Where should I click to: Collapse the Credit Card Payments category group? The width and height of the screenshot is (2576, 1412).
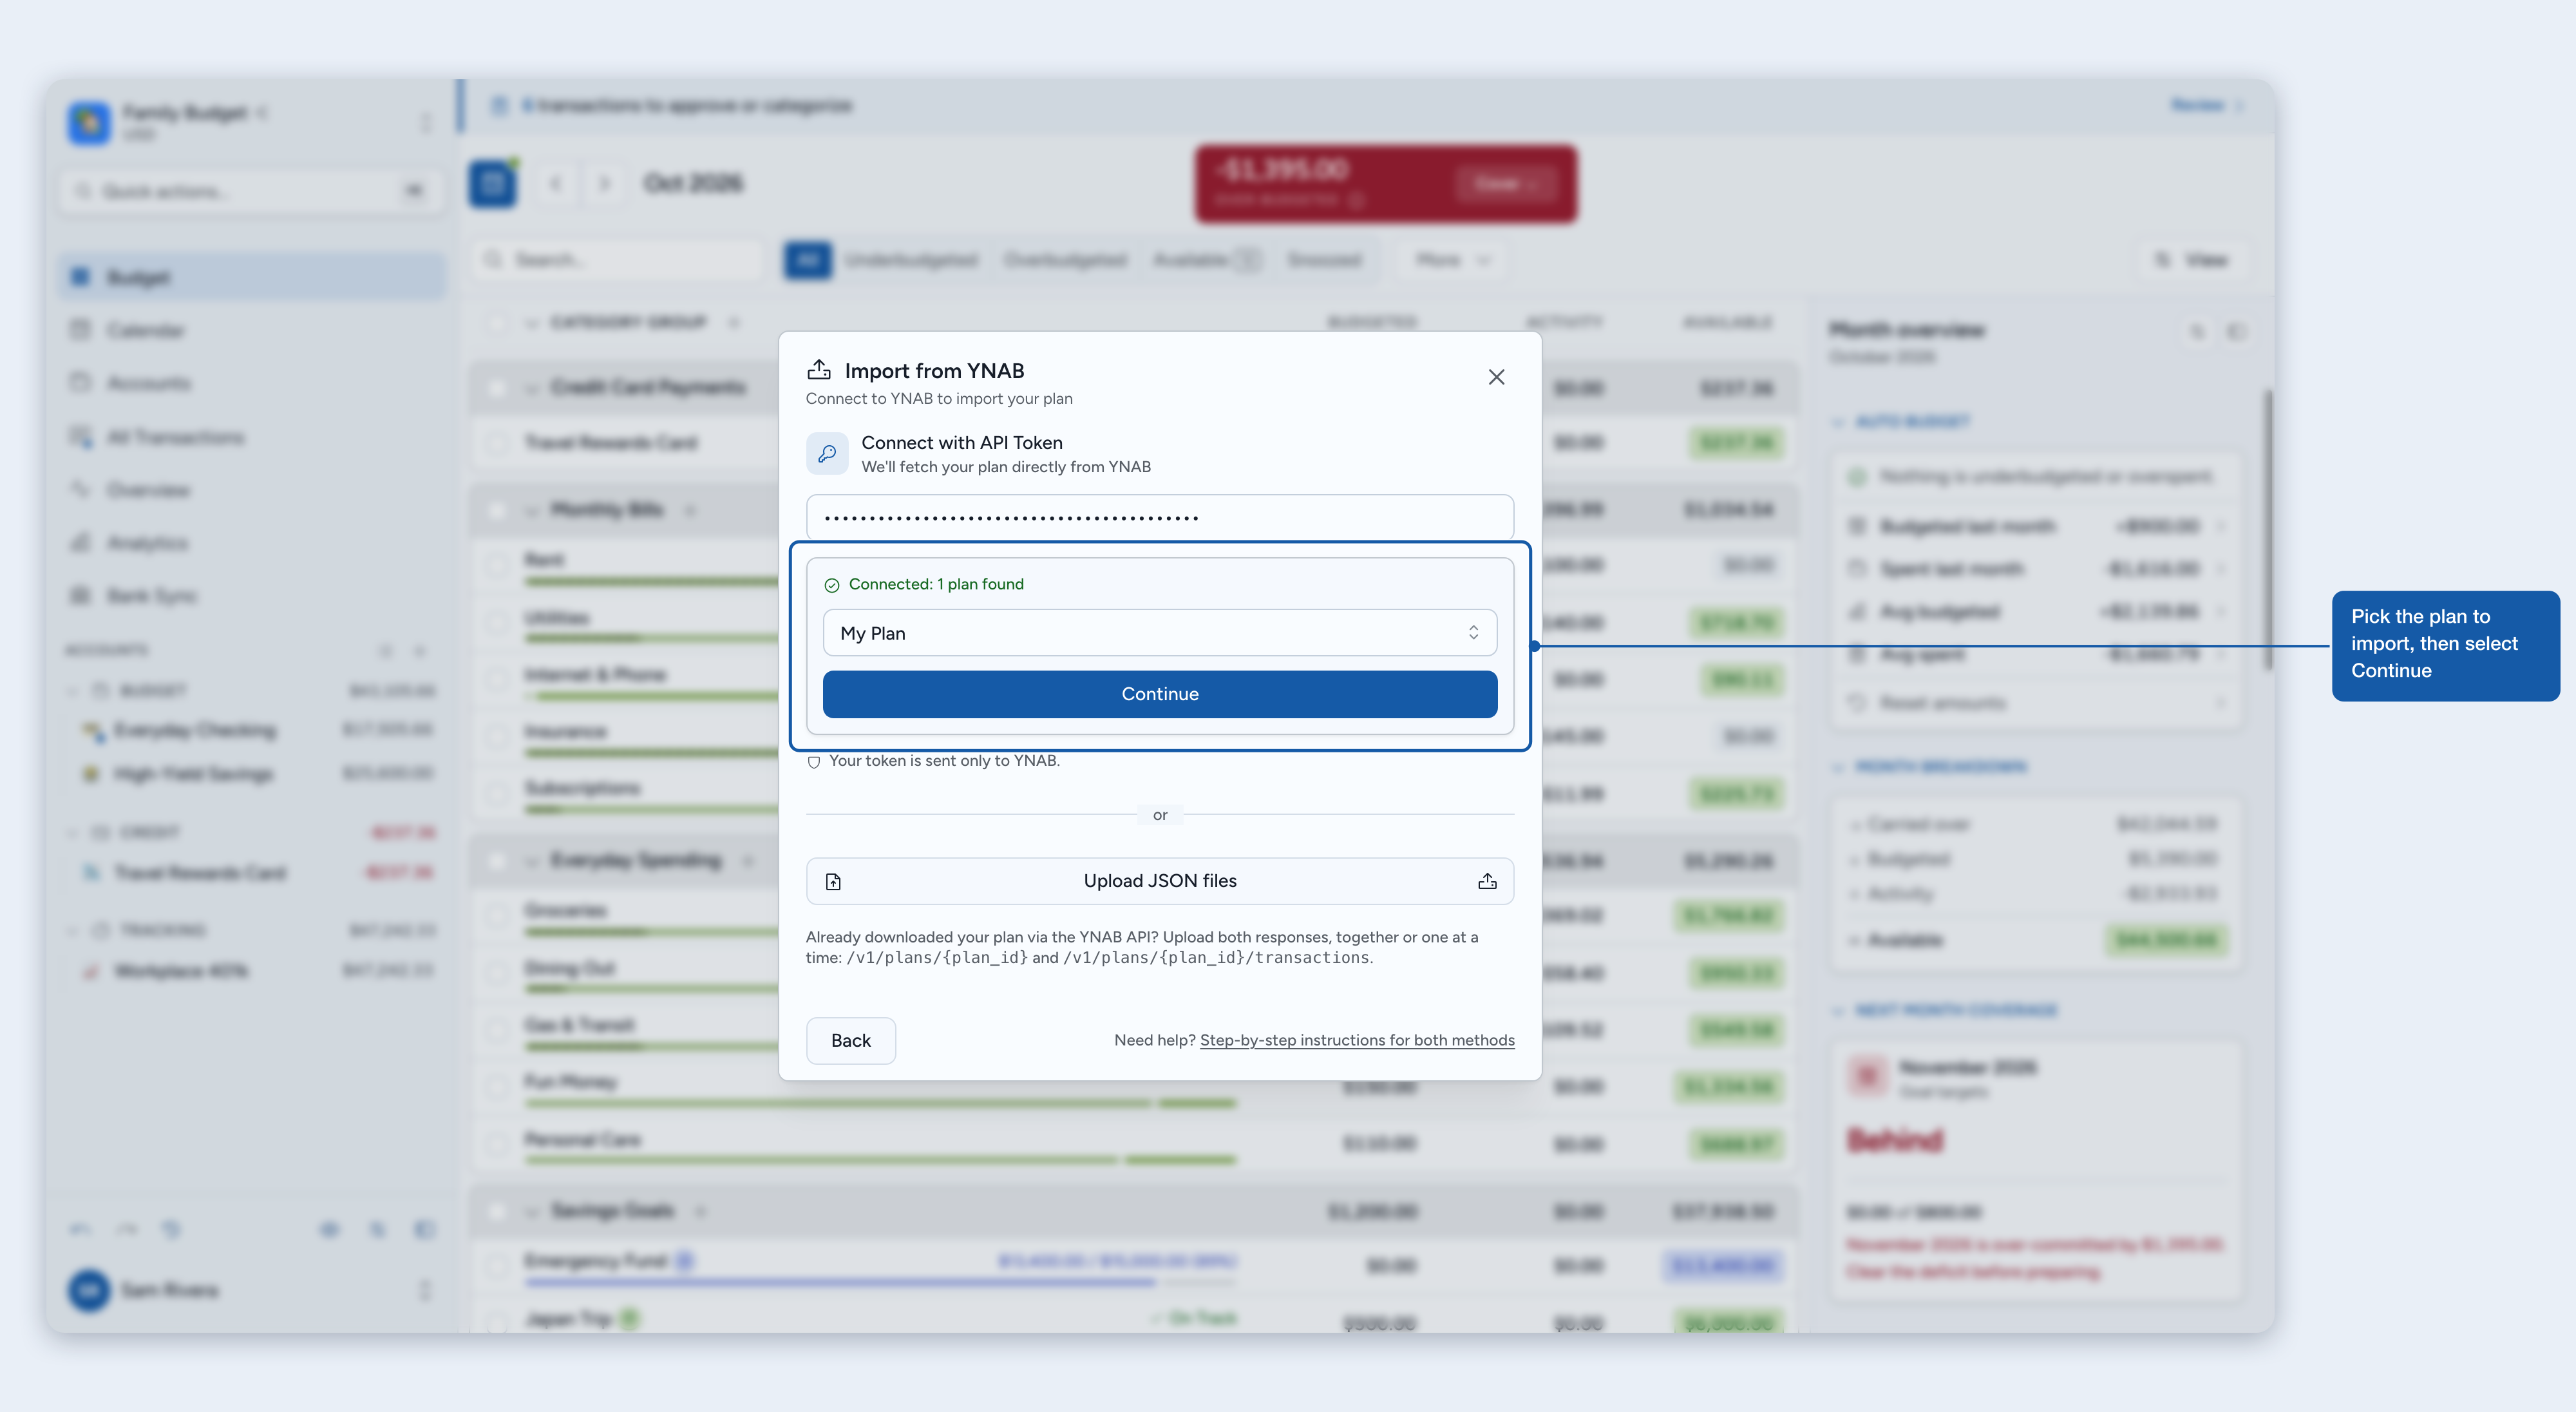531,388
